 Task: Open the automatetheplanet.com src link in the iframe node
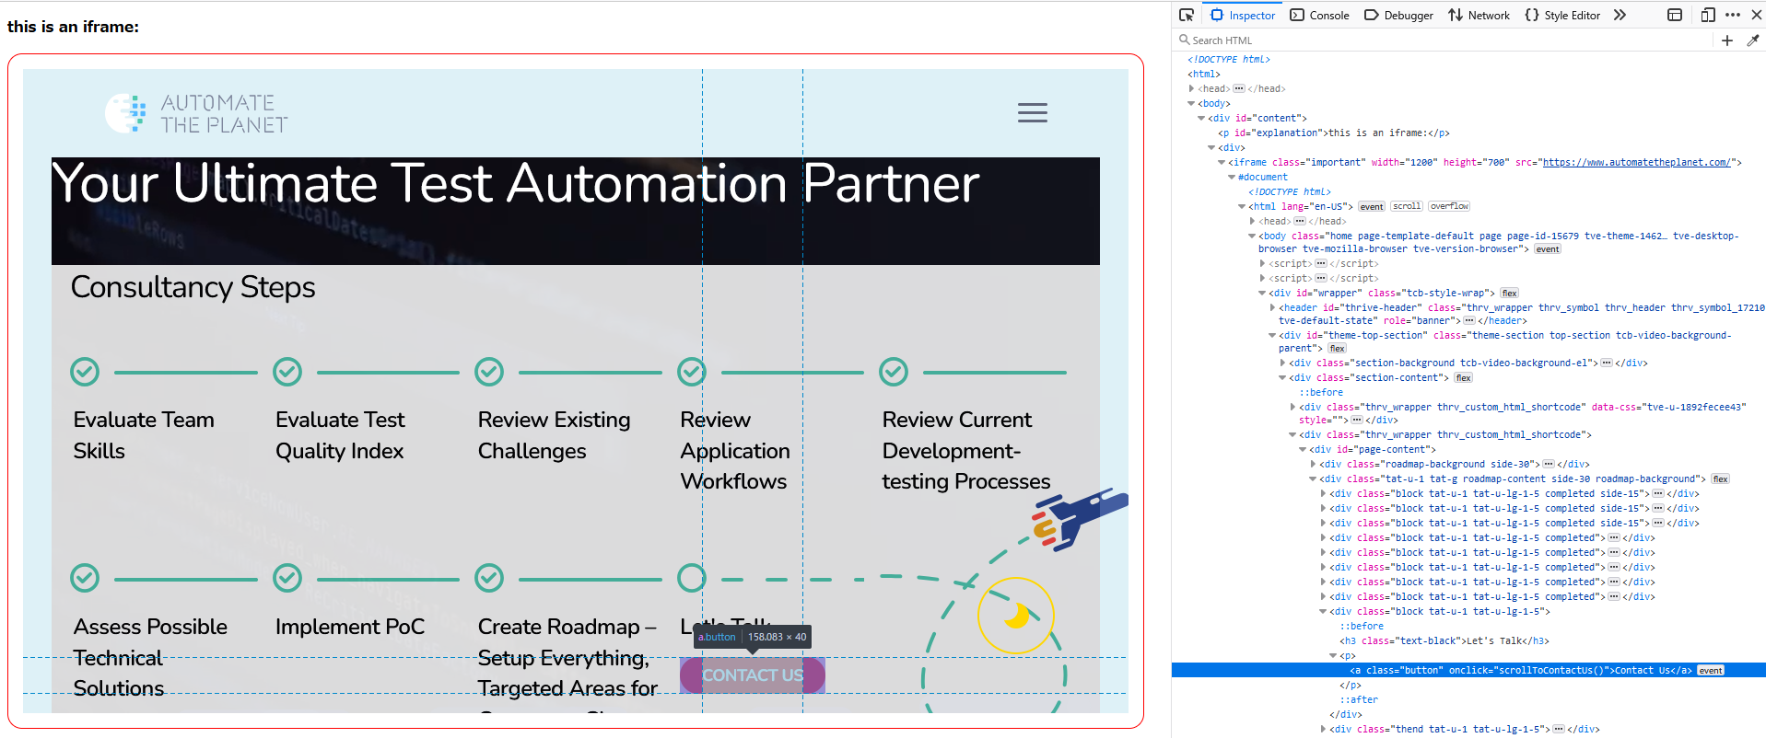(1636, 162)
